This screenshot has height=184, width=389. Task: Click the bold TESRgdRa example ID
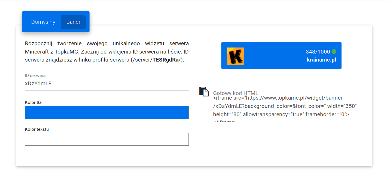click(x=166, y=60)
